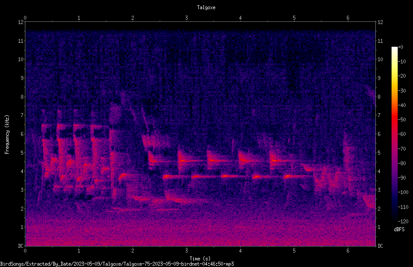Select the 10 kHz label on right axis
Image resolution: width=413 pixels, height=267 pixels.
(380, 59)
